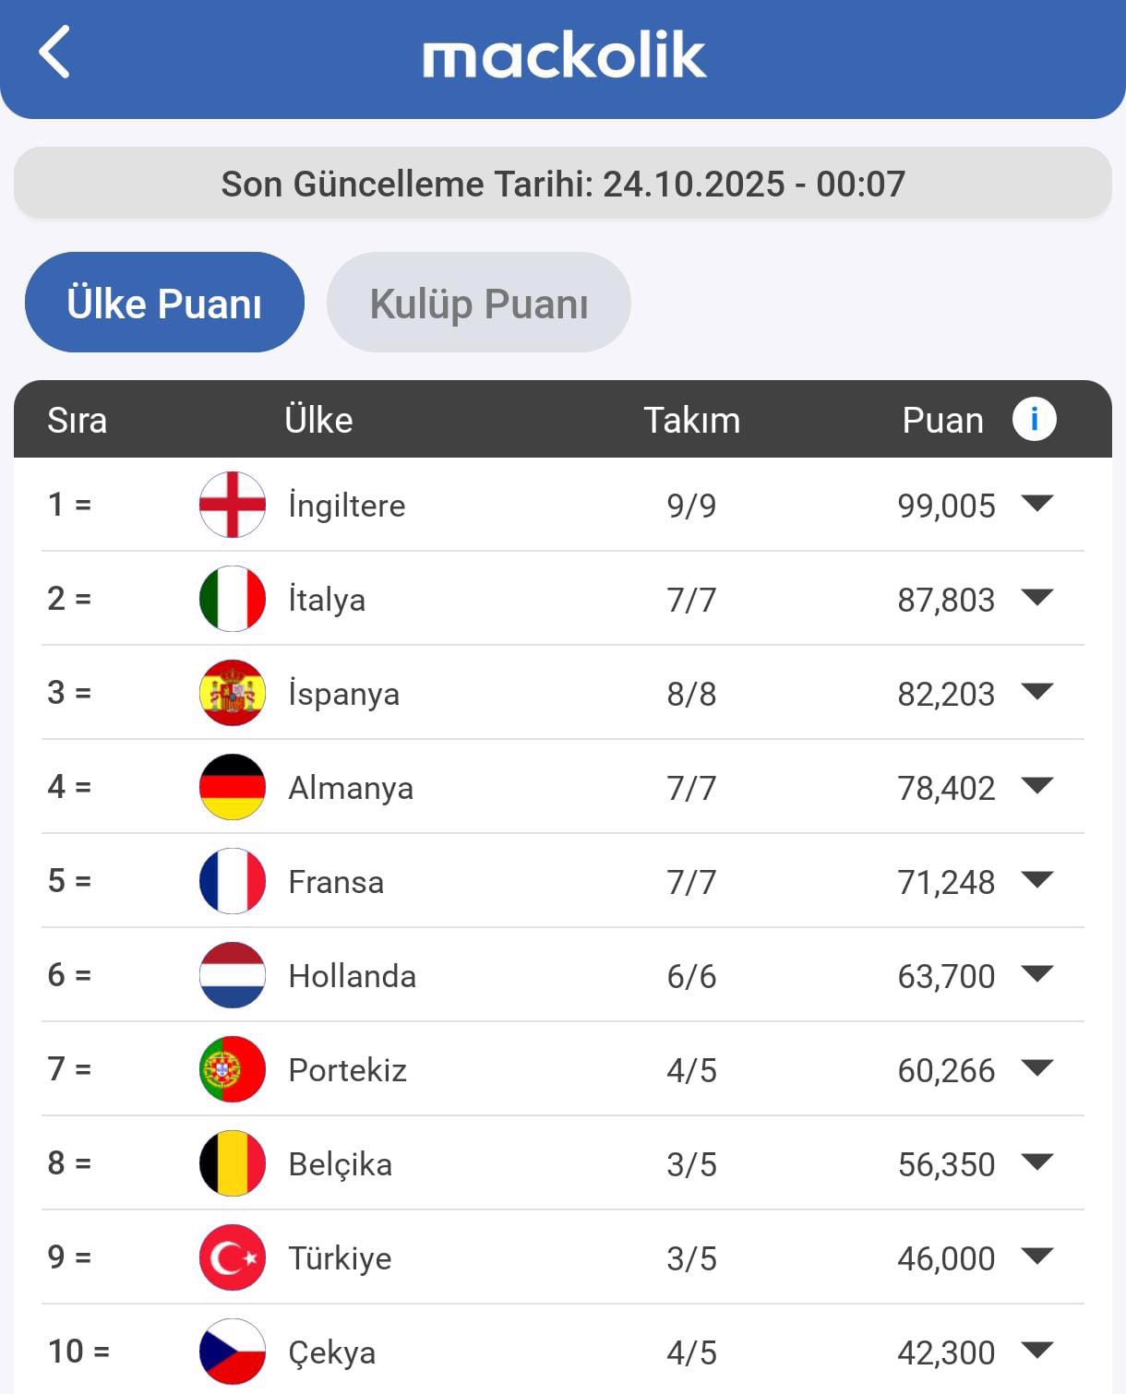Tap the Italy flag icon
This screenshot has width=1126, height=1394.
(x=233, y=599)
